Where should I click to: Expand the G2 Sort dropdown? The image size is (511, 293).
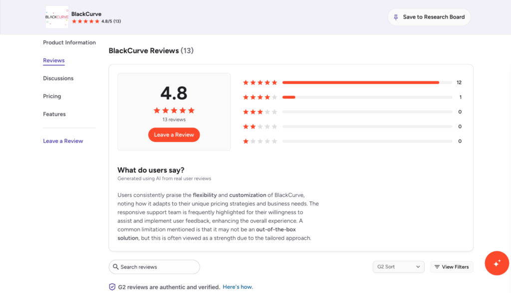coord(399,267)
